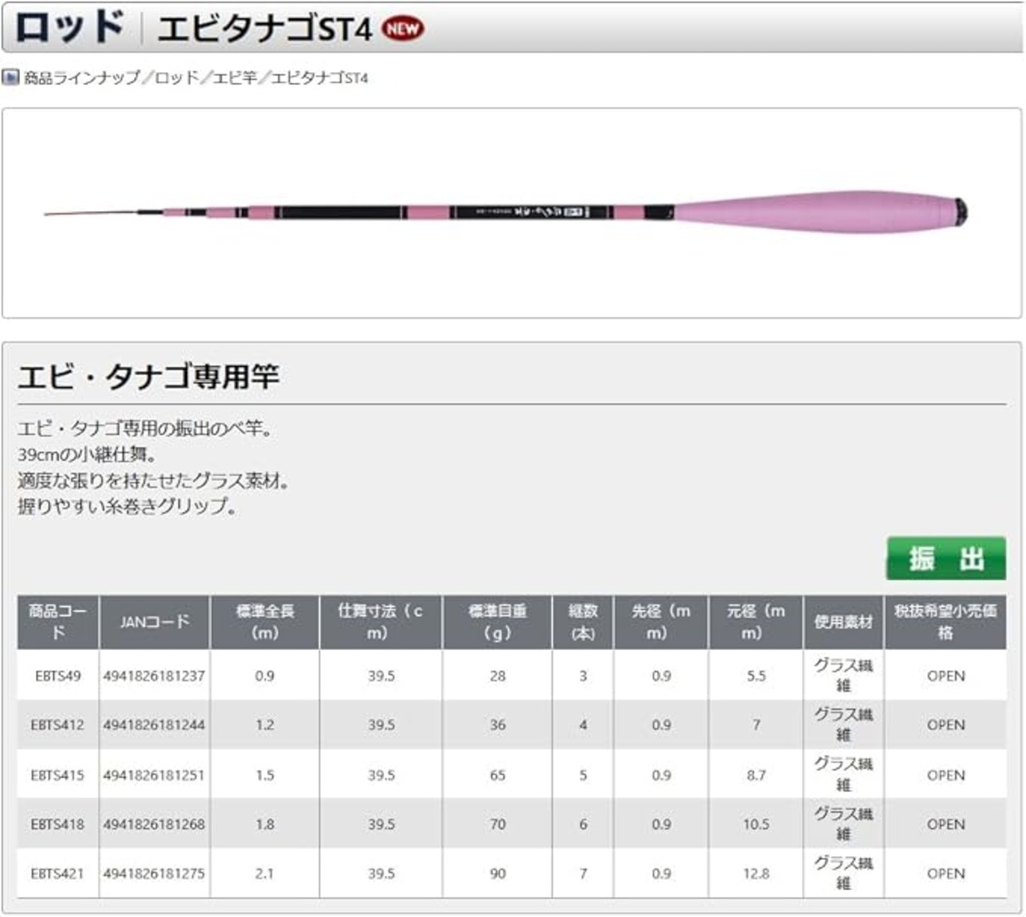Select エビタナゴST4 breadcrumb entry

click(320, 78)
